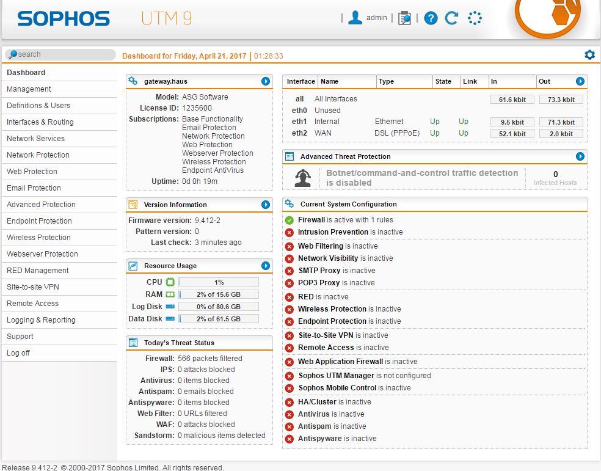Click the CPU chip icon

(170, 282)
